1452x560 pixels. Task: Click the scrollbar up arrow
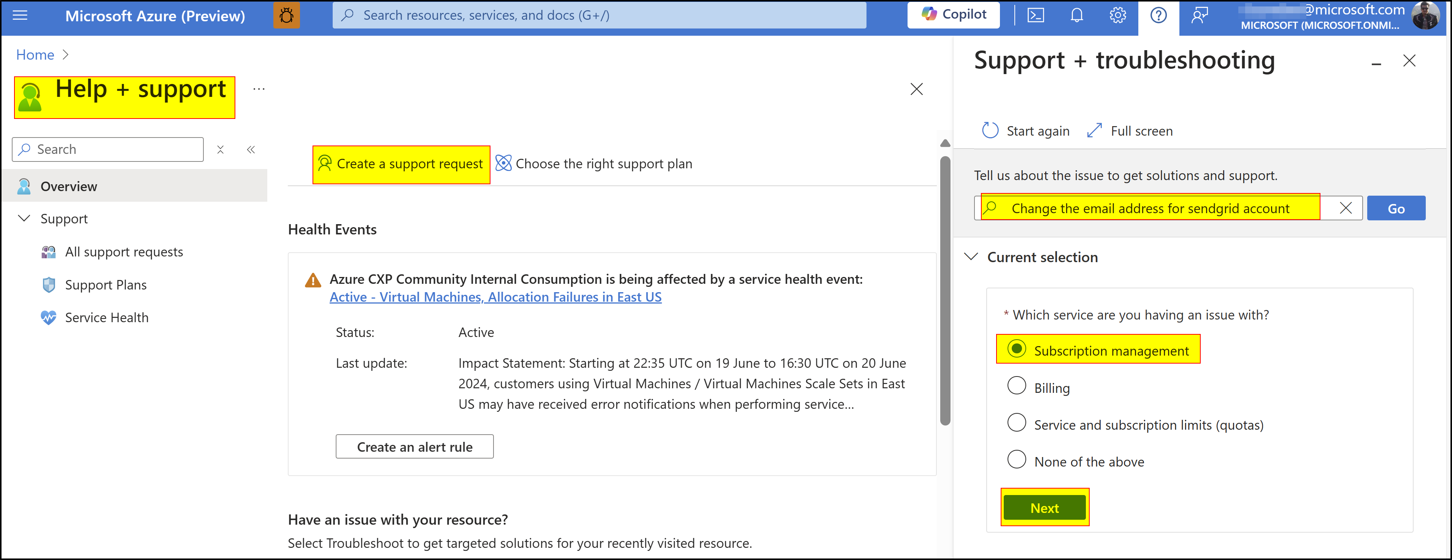click(x=945, y=143)
